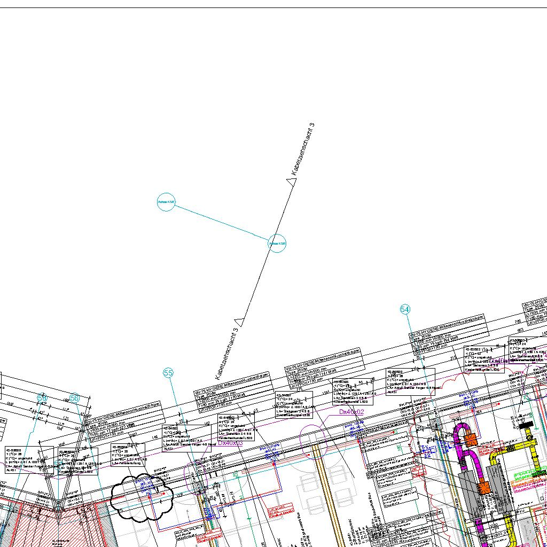Select the upper orange square duct component

click(x=471, y=440)
